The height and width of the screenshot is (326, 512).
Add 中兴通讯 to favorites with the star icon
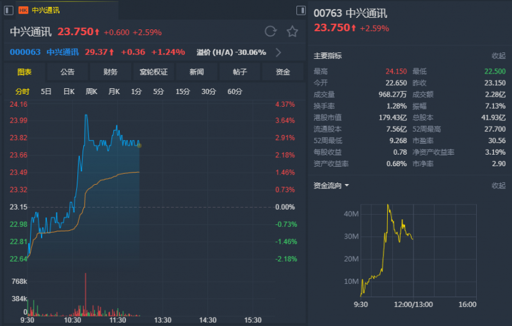(292, 31)
